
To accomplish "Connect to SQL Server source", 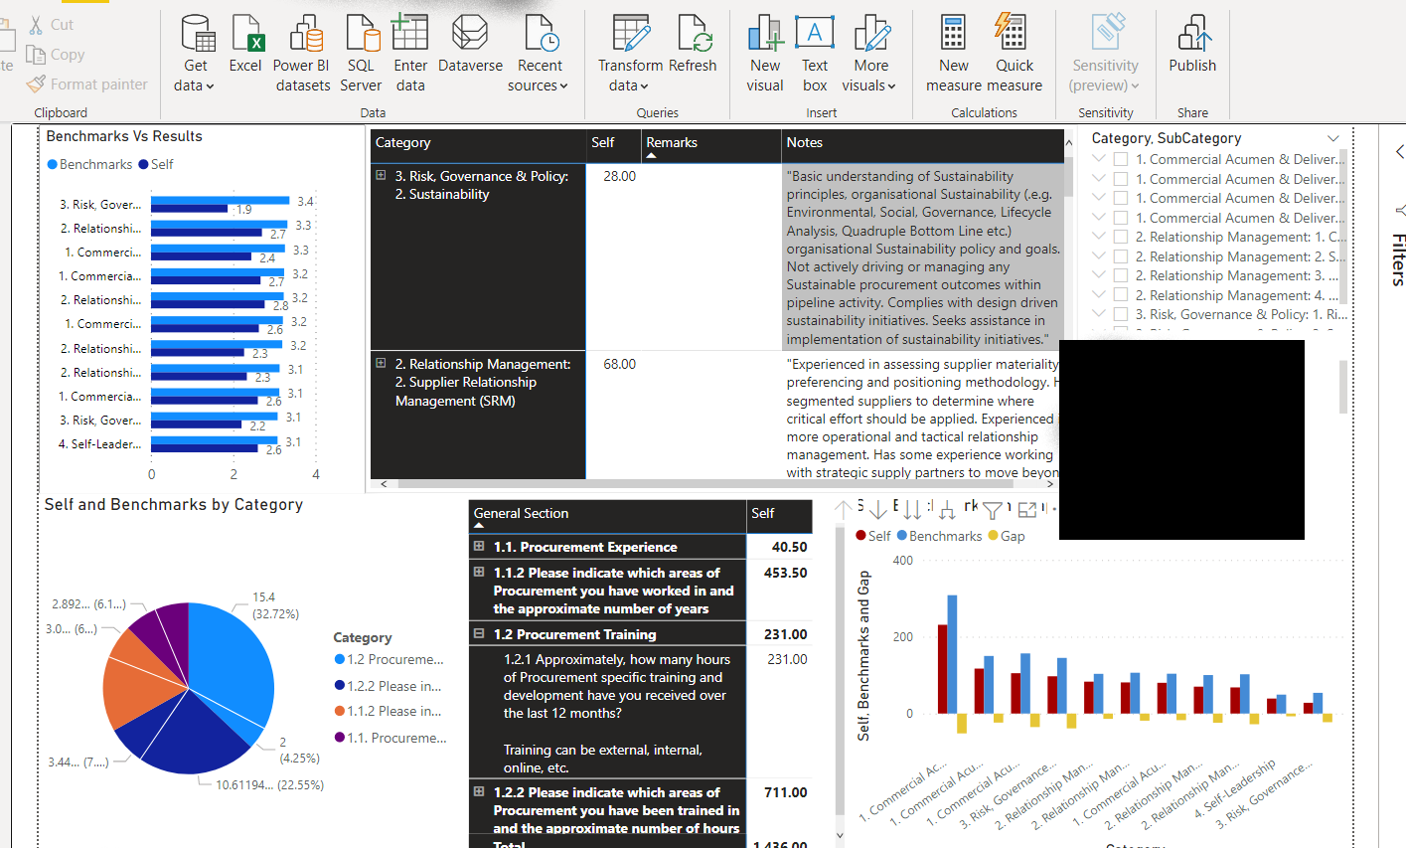I will [x=361, y=55].
